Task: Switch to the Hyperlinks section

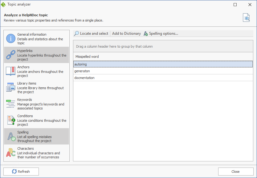Action: (x=37, y=55)
